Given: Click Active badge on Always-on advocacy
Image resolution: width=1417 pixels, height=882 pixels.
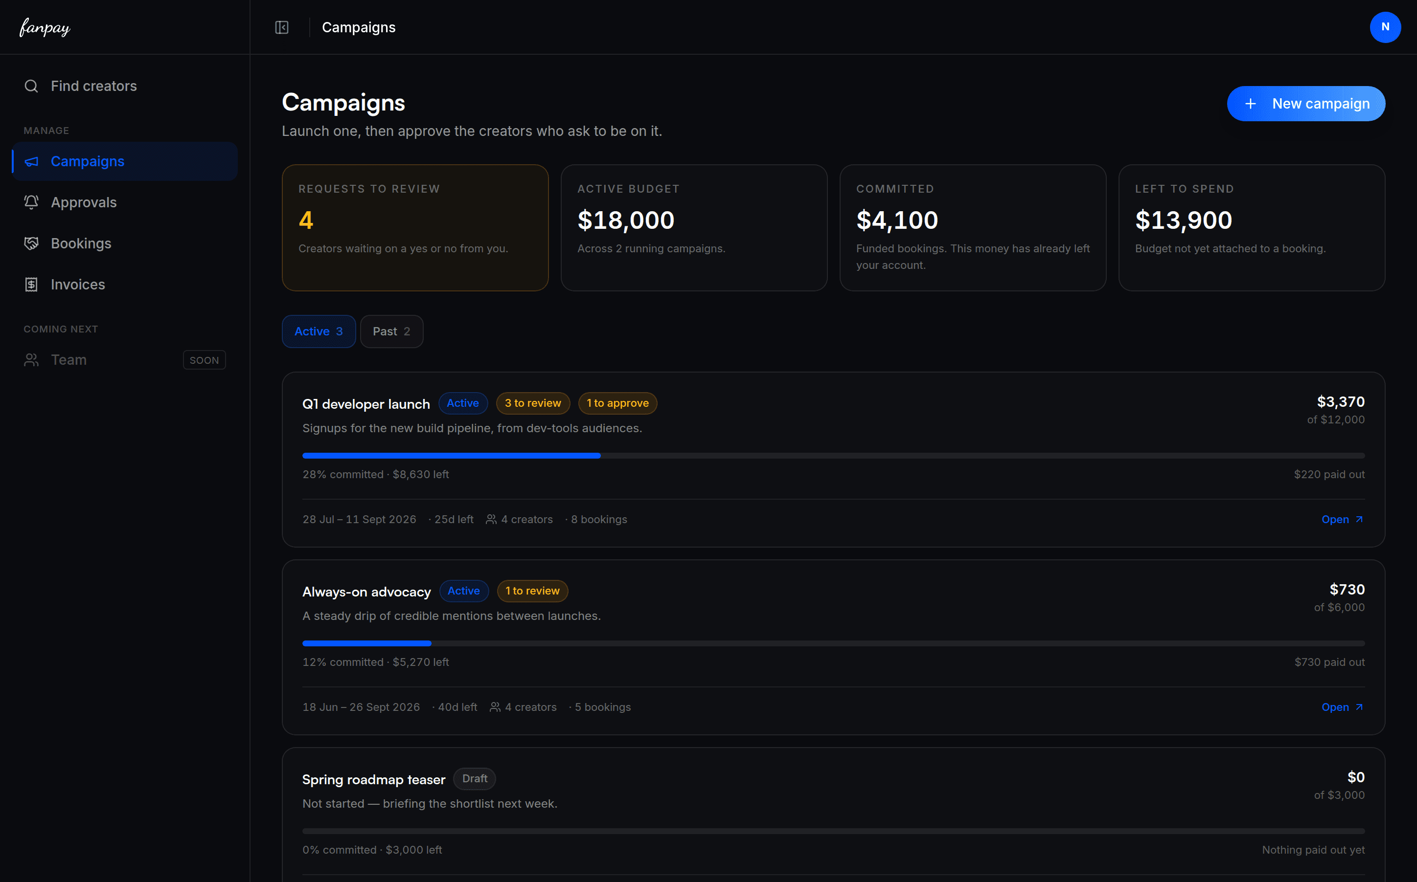Looking at the screenshot, I should coord(464,591).
